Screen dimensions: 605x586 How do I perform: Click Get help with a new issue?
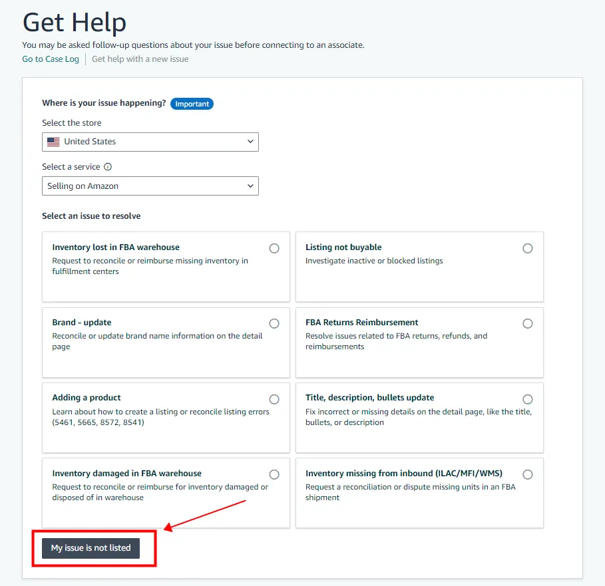tap(140, 59)
